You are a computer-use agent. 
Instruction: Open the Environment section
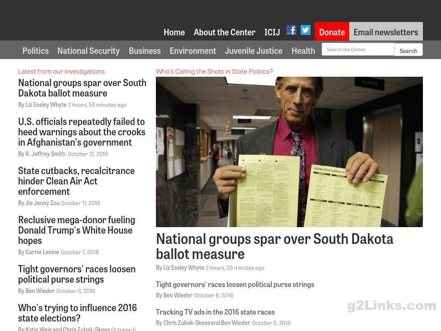193,51
